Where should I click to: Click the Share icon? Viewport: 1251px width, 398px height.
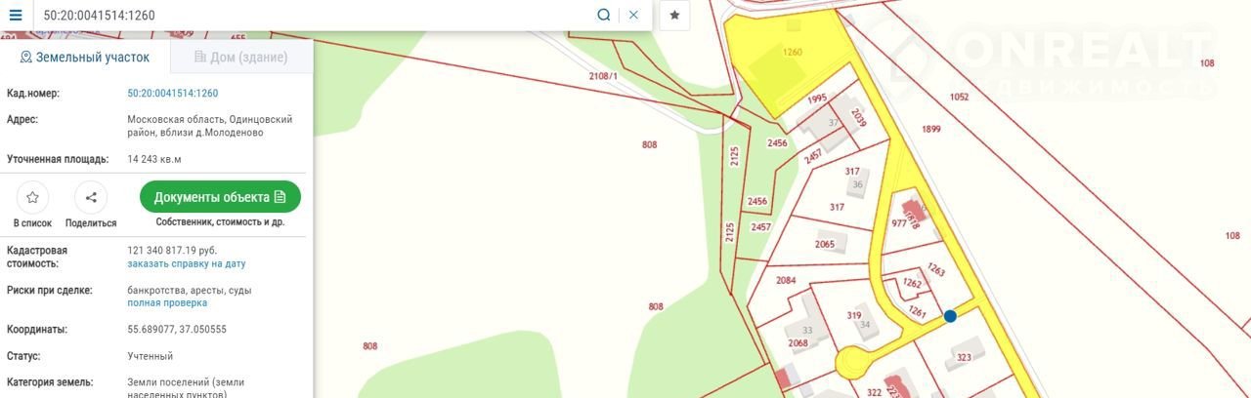(x=91, y=198)
